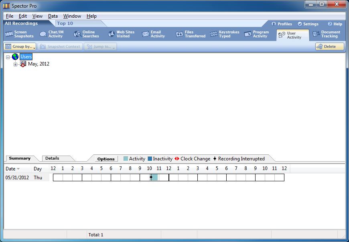Open Keystrokes Typed recordings

(x=225, y=34)
